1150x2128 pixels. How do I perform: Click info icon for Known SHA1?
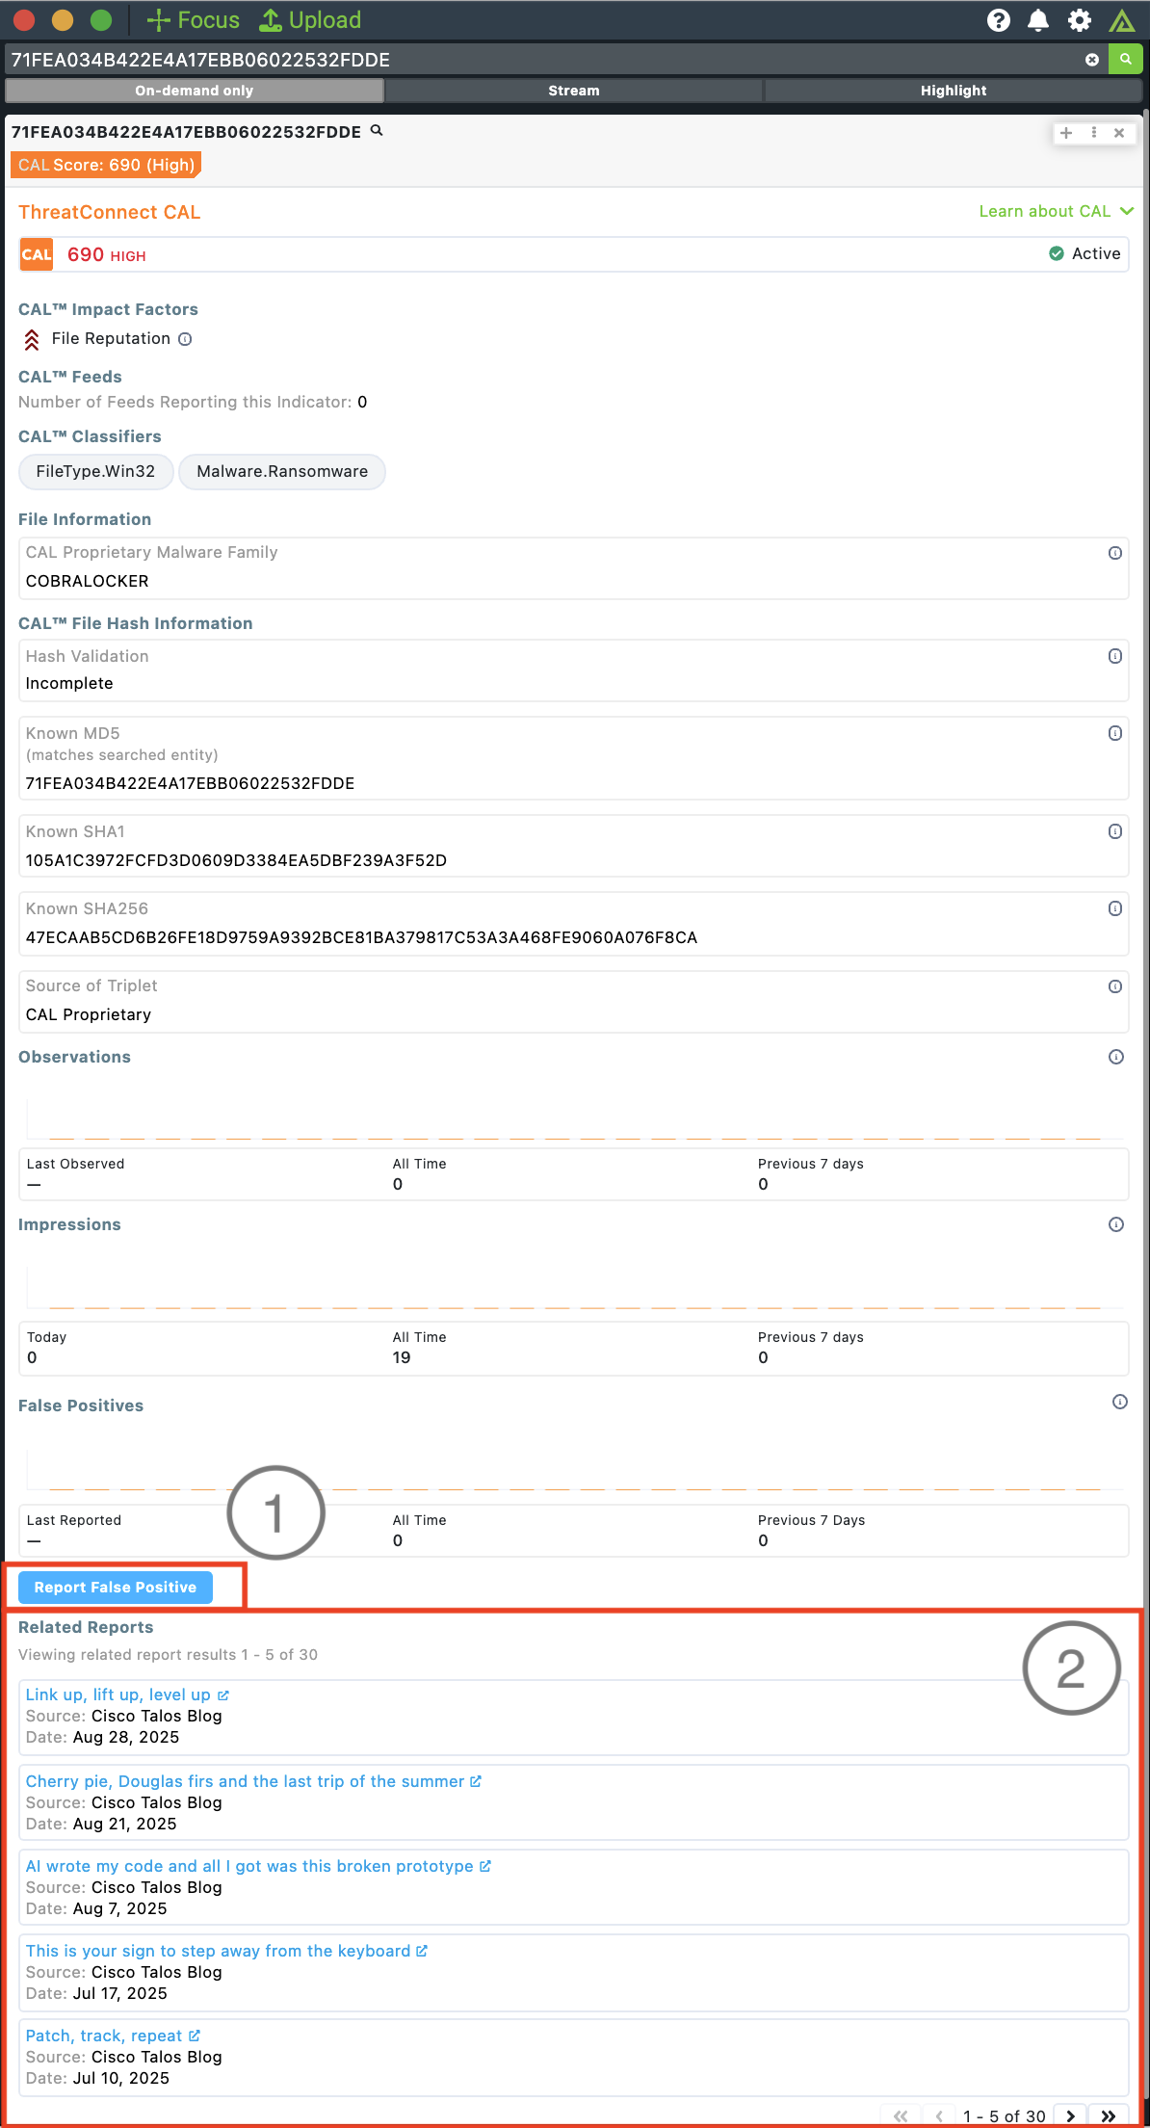[1115, 831]
